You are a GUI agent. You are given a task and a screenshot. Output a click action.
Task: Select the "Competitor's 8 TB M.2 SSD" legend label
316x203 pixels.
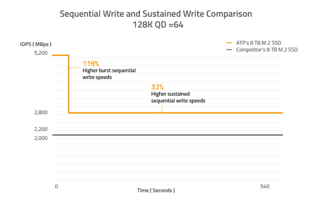click(x=267, y=49)
